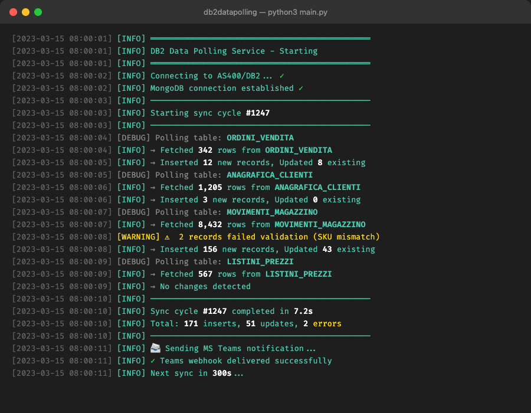Click the MOVIMENTI_MAGAZZINO table name
Viewport: 531px width, 413px height.
tap(272, 212)
